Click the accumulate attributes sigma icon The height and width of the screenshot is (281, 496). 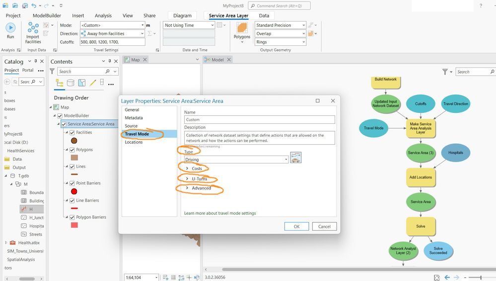149,33
